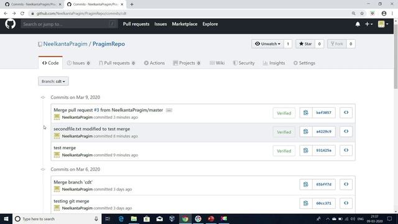
Task: Switch to the first Commits browser tab
Action: click(33, 4)
